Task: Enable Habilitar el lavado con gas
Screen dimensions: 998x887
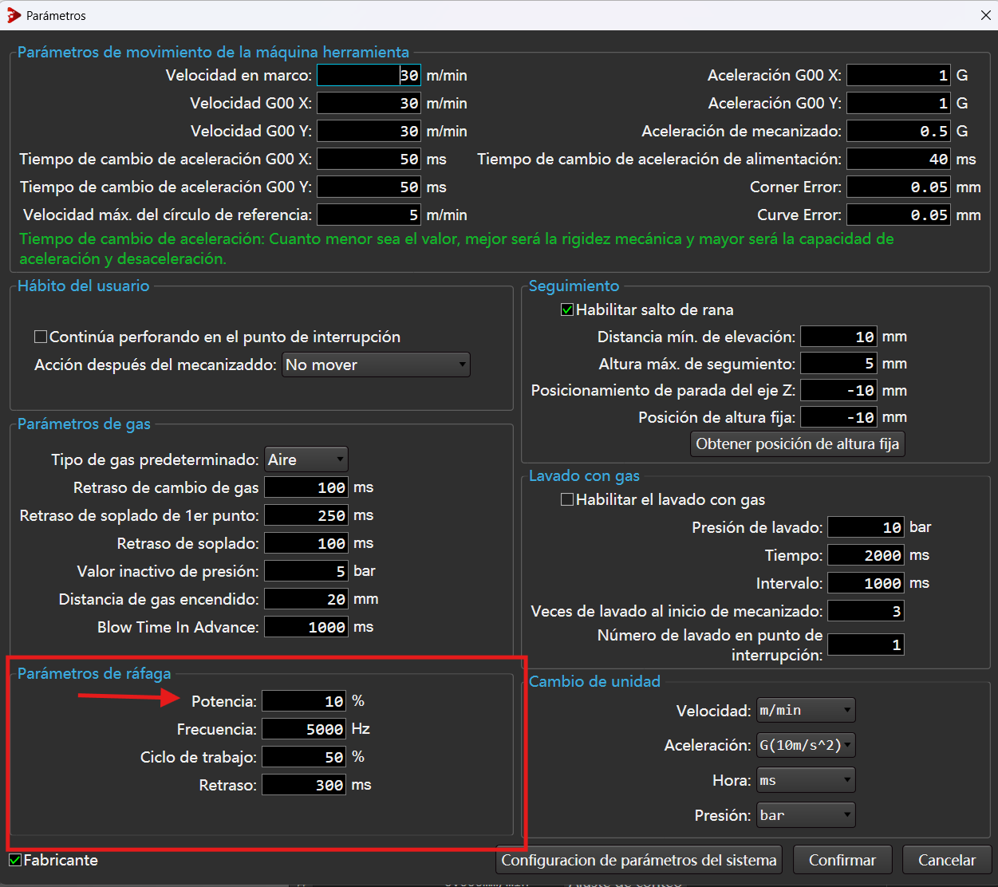Action: click(x=567, y=499)
